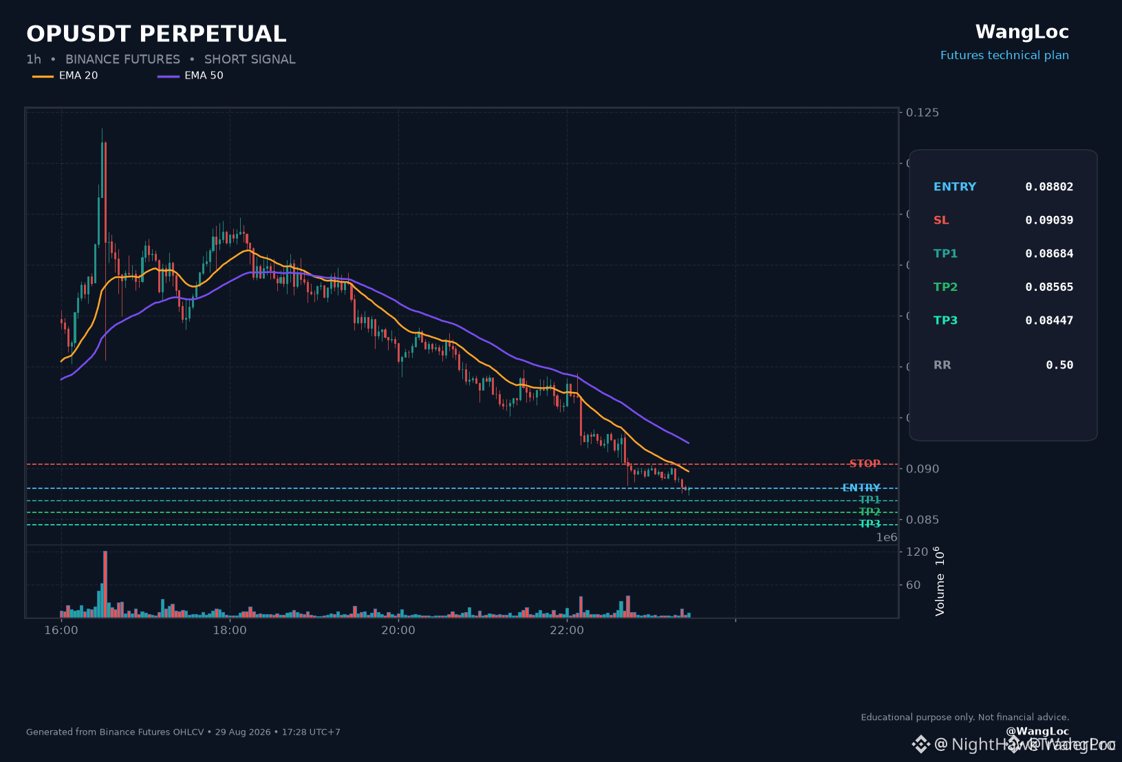Viewport: 1122px width, 762px height.
Task: Click the 0.090 price axis label
Action: pos(923,469)
